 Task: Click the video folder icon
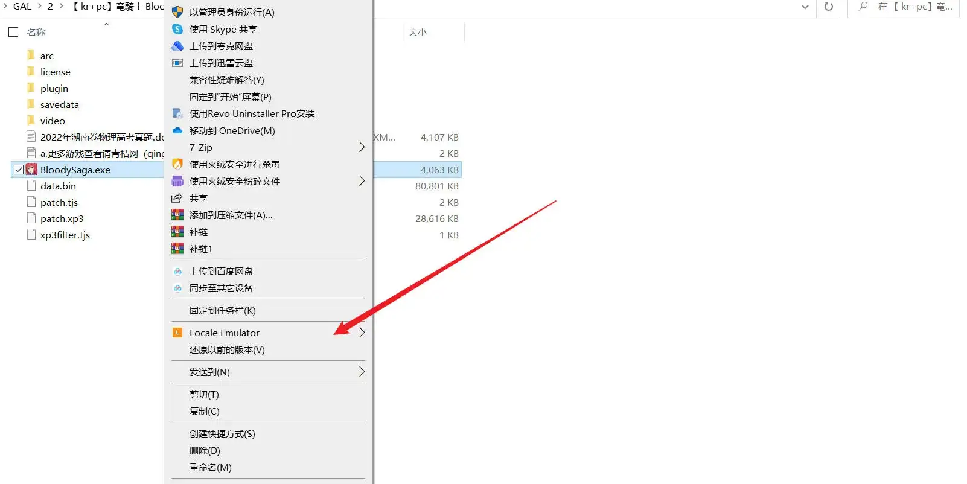tap(31, 120)
